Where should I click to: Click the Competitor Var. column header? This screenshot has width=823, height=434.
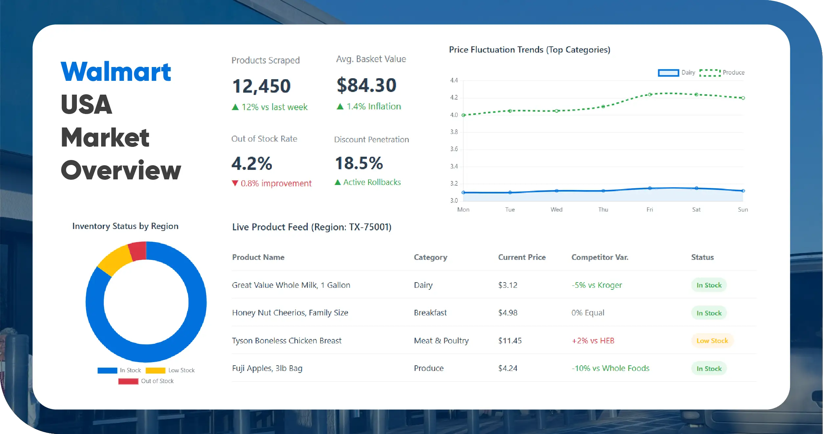(x=600, y=257)
